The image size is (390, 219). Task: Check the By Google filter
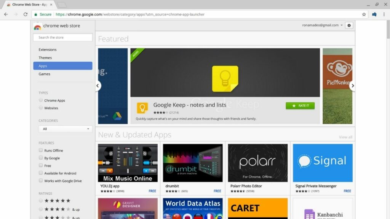[41, 158]
